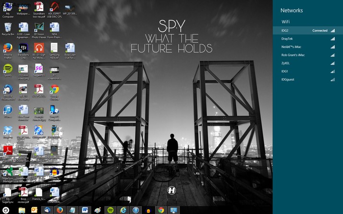Screen dimensions: 343x214
Task: Switch to Chrome in the taskbar
Action: tap(161, 210)
